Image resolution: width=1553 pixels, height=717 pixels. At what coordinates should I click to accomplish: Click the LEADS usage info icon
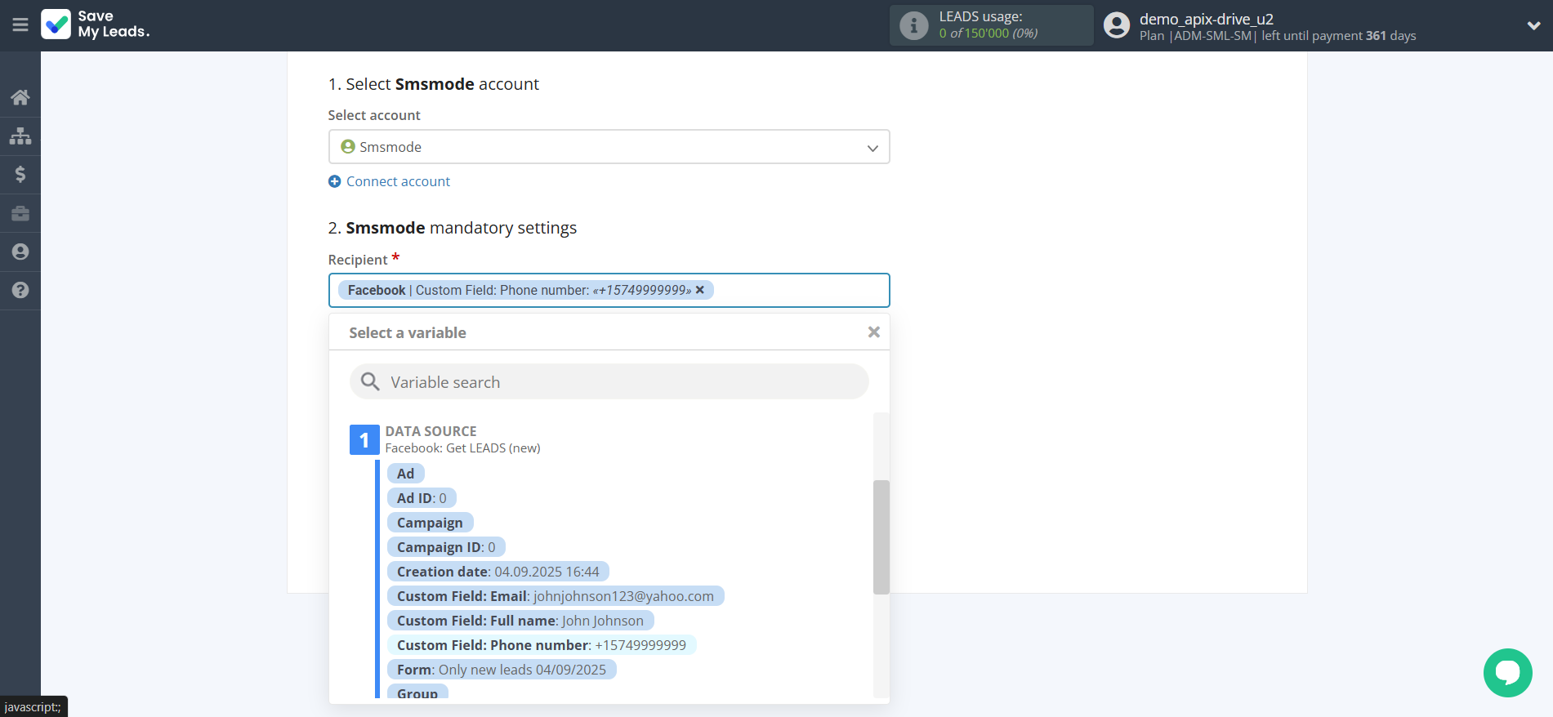[x=913, y=26]
